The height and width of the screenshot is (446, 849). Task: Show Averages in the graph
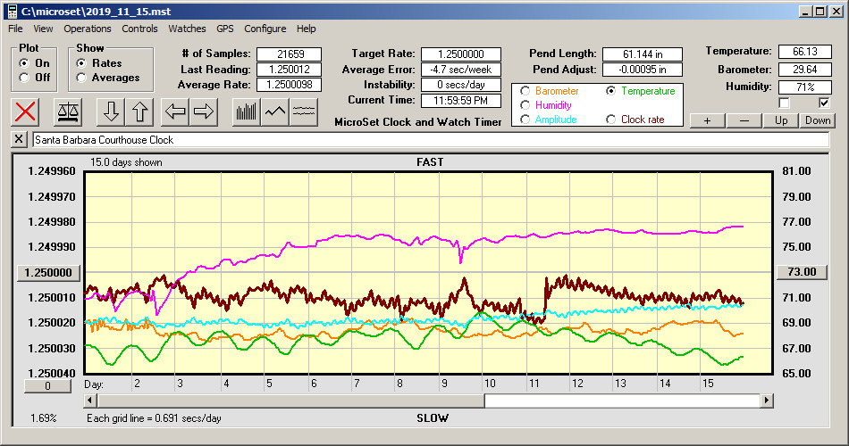81,78
